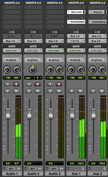Click Aux 2 down arrow icon

(104, 169)
